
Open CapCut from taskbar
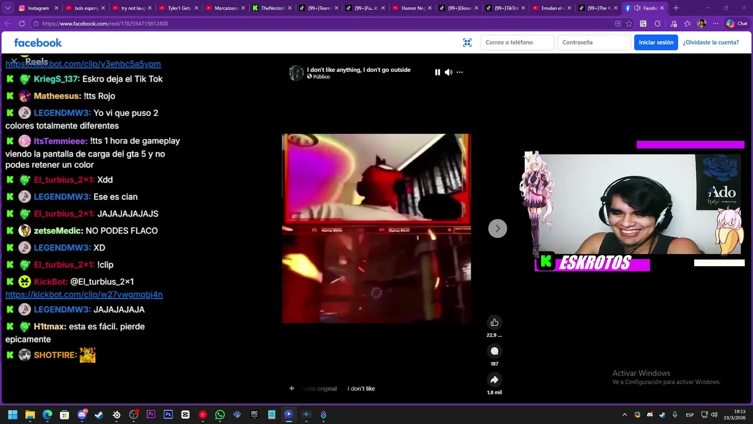(x=185, y=415)
